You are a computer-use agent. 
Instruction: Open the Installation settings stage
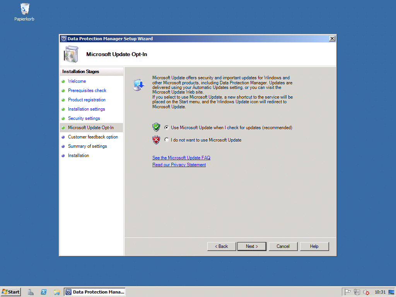pos(86,109)
